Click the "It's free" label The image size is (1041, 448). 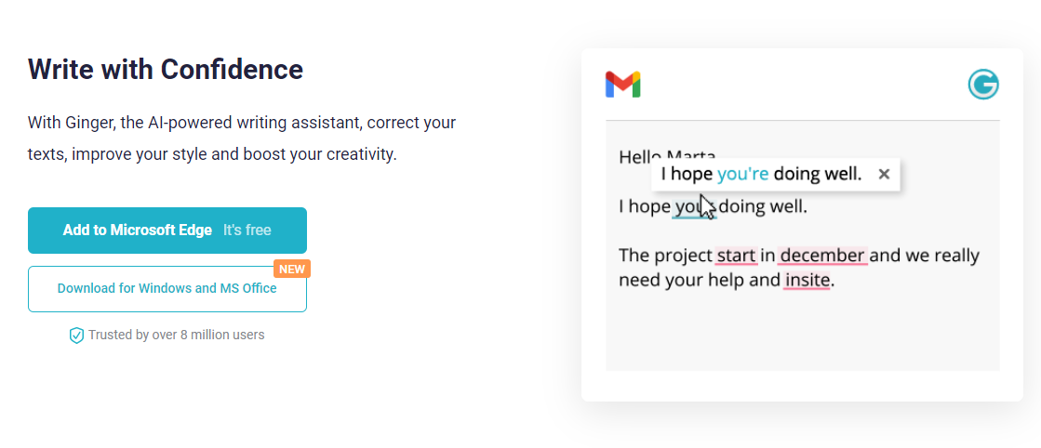[247, 231]
